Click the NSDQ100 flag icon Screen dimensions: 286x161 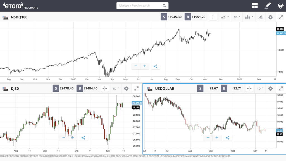point(5,18)
